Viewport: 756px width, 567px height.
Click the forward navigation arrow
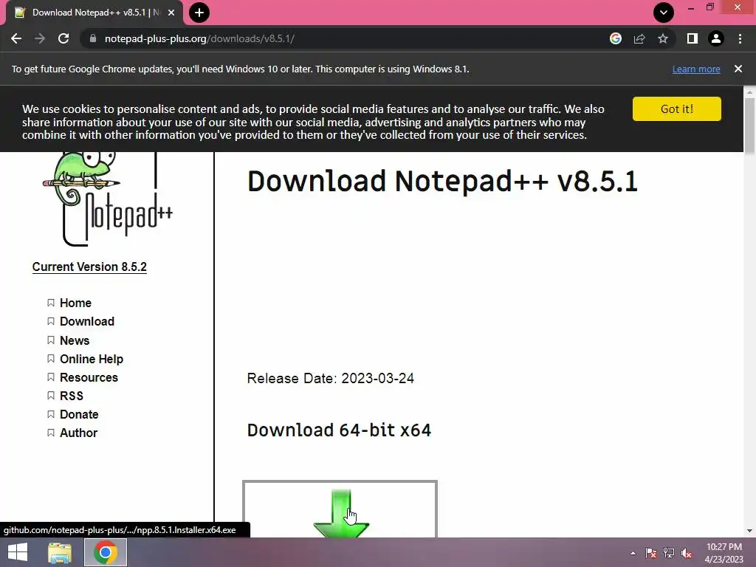click(x=40, y=38)
